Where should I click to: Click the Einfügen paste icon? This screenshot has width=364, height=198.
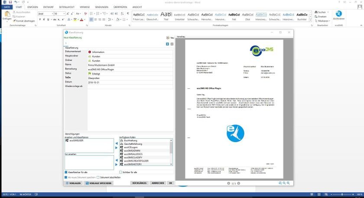pos(7,14)
